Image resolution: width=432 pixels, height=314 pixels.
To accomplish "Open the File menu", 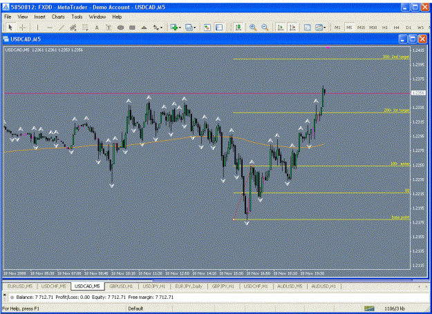I will tap(8, 17).
